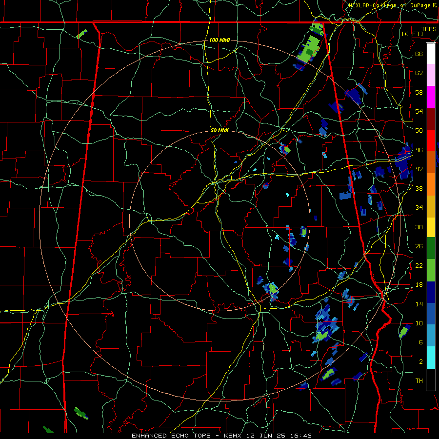
Task: Click the legend value '42'
Action: pyautogui.click(x=419, y=169)
